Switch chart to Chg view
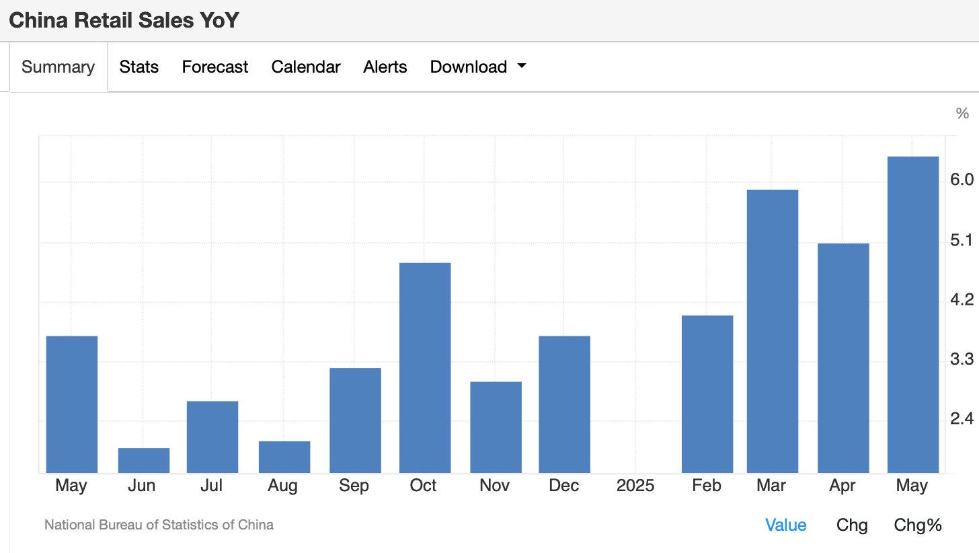Viewport: 979px width, 553px height. point(852,525)
